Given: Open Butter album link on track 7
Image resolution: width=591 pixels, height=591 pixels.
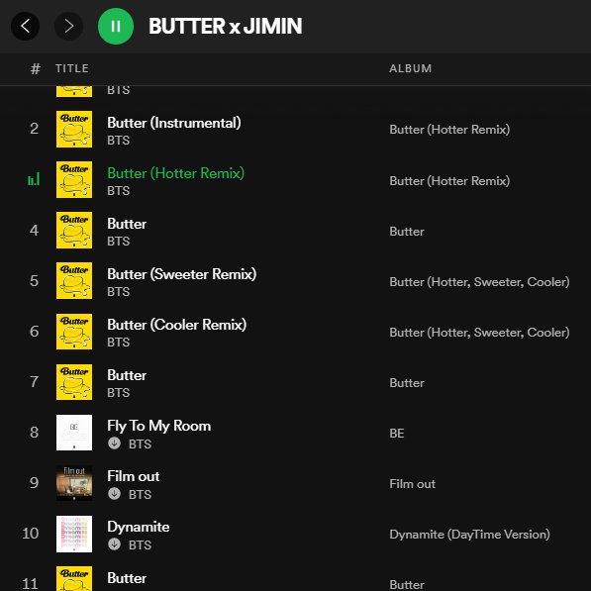Looking at the screenshot, I should tap(407, 383).
